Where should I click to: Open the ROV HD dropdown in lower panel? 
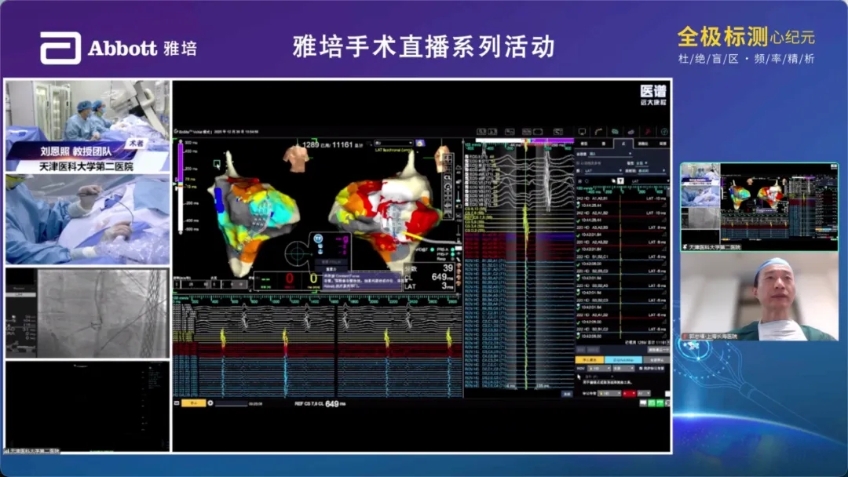598,367
